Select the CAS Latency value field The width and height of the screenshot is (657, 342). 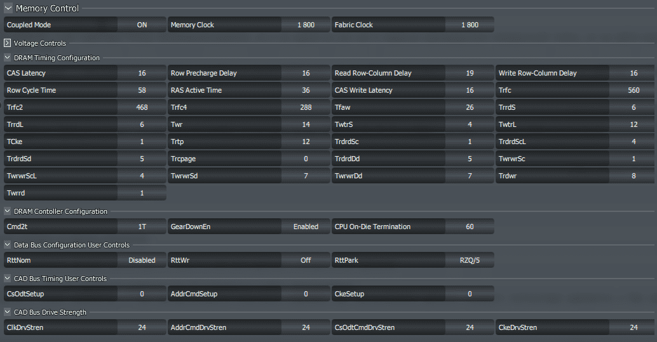point(142,73)
